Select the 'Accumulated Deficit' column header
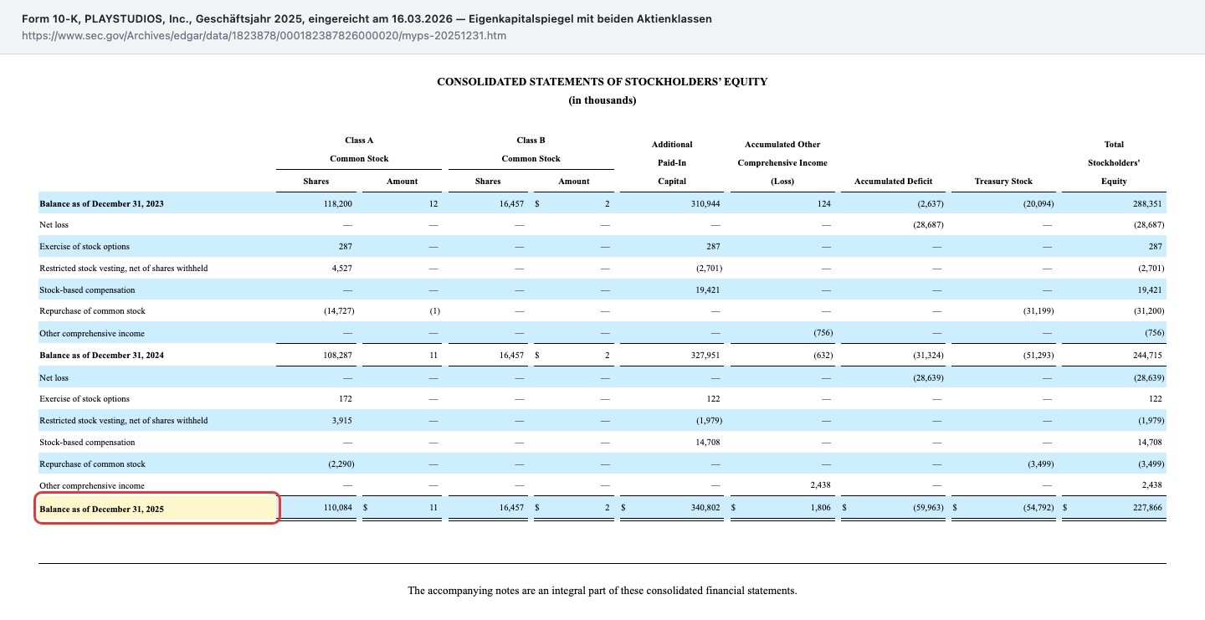 893,181
